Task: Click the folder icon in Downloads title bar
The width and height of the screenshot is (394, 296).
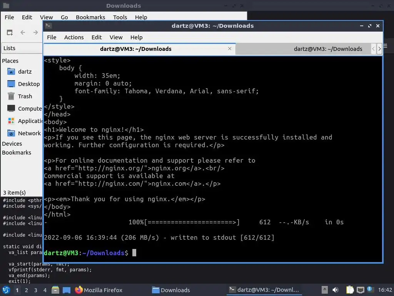Action: pyautogui.click(x=6, y=5)
